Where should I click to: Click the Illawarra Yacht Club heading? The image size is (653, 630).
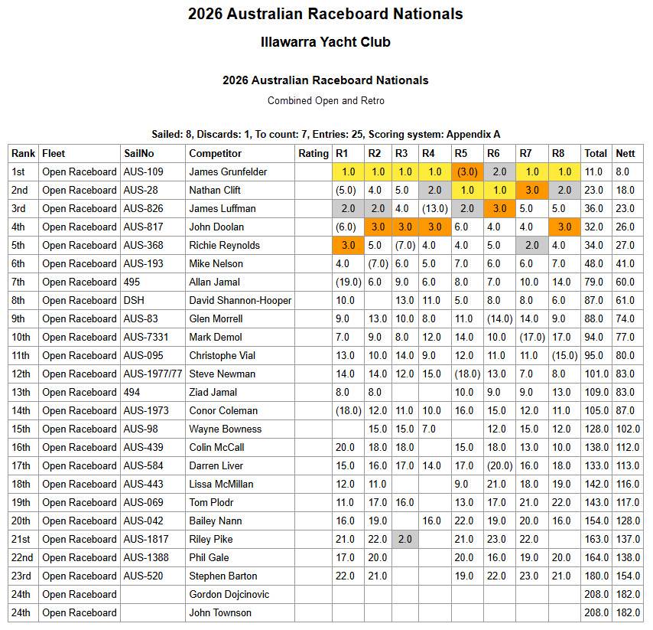(x=326, y=42)
